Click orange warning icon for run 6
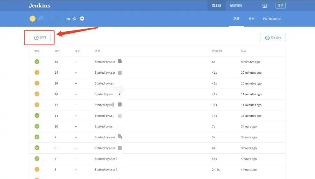315x179 pixels. pyautogui.click(x=37, y=169)
